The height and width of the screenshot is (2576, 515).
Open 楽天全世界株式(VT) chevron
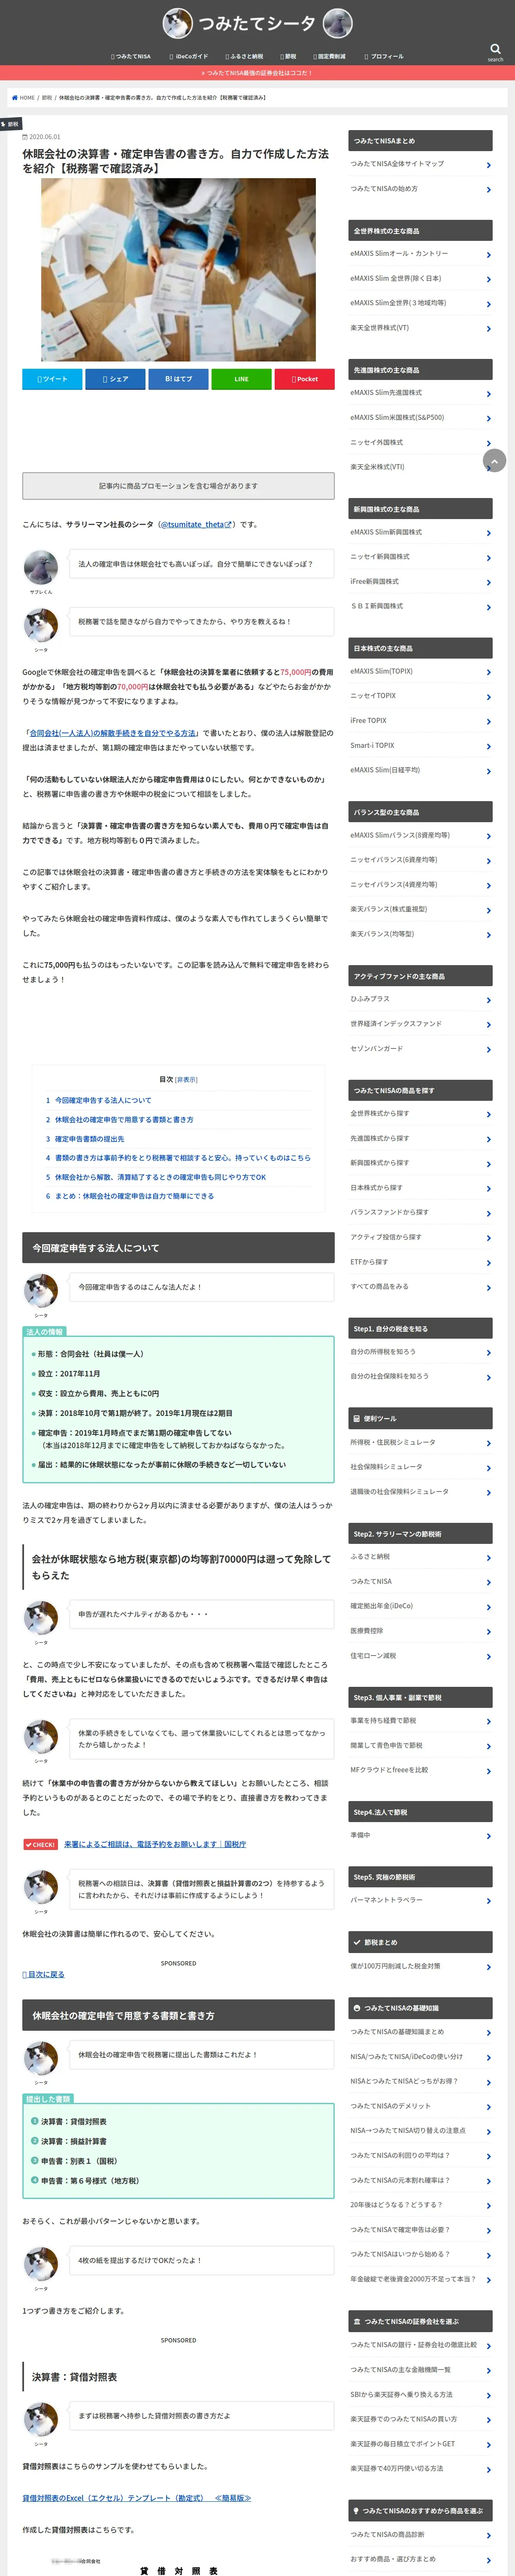tap(488, 328)
